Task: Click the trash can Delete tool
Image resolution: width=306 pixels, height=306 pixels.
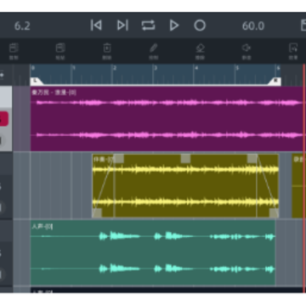Action: [107, 51]
